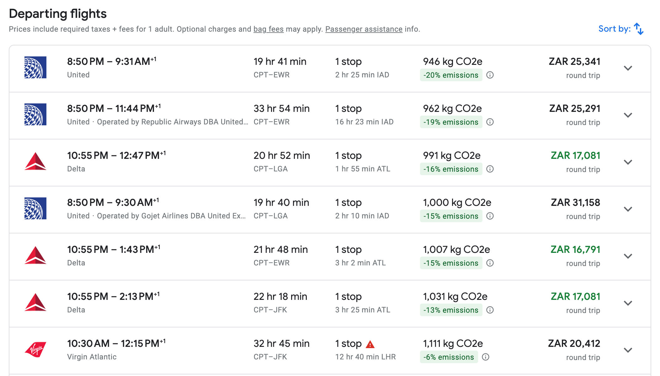The width and height of the screenshot is (660, 376).
Task: Open the Sort by arrows icon
Action: [639, 29]
